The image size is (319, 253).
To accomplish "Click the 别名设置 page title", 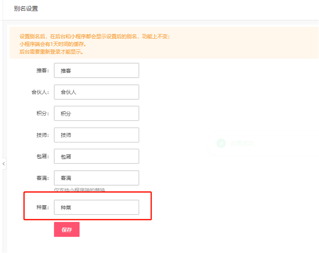I will pyautogui.click(x=26, y=9).
